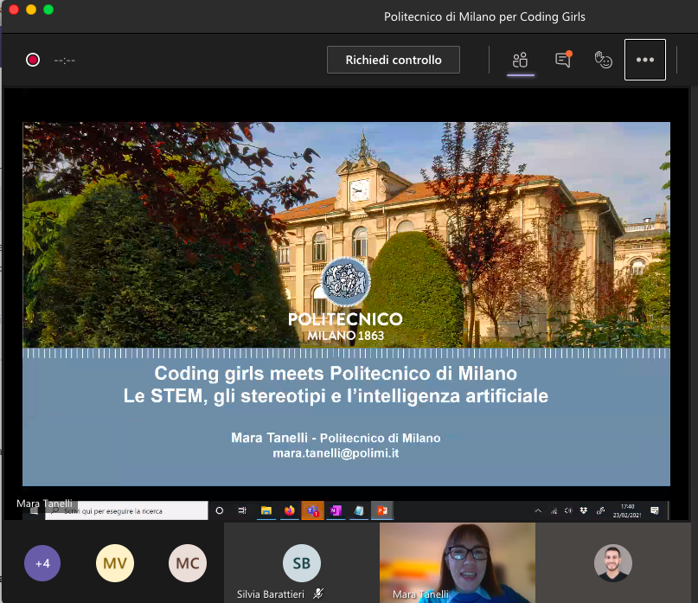
Task: Click Mara Tanelli's webcam video tile
Action: pyautogui.click(x=458, y=562)
